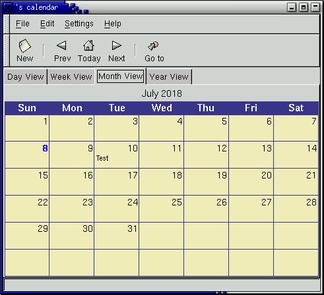The height and width of the screenshot is (295, 324).
Task: Jump to today with the Today house icon
Action: 89,51
